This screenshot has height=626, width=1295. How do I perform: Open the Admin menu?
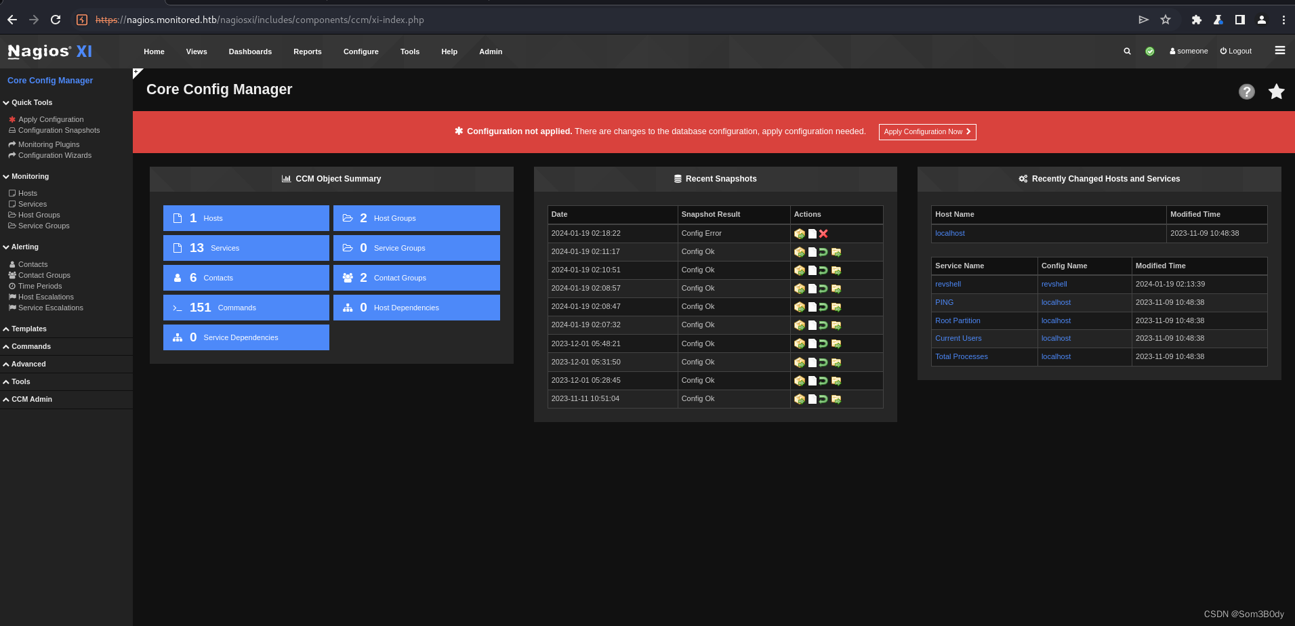[491, 51]
